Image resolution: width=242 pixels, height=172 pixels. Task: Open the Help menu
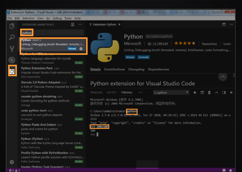pyautogui.click(x=77, y=18)
